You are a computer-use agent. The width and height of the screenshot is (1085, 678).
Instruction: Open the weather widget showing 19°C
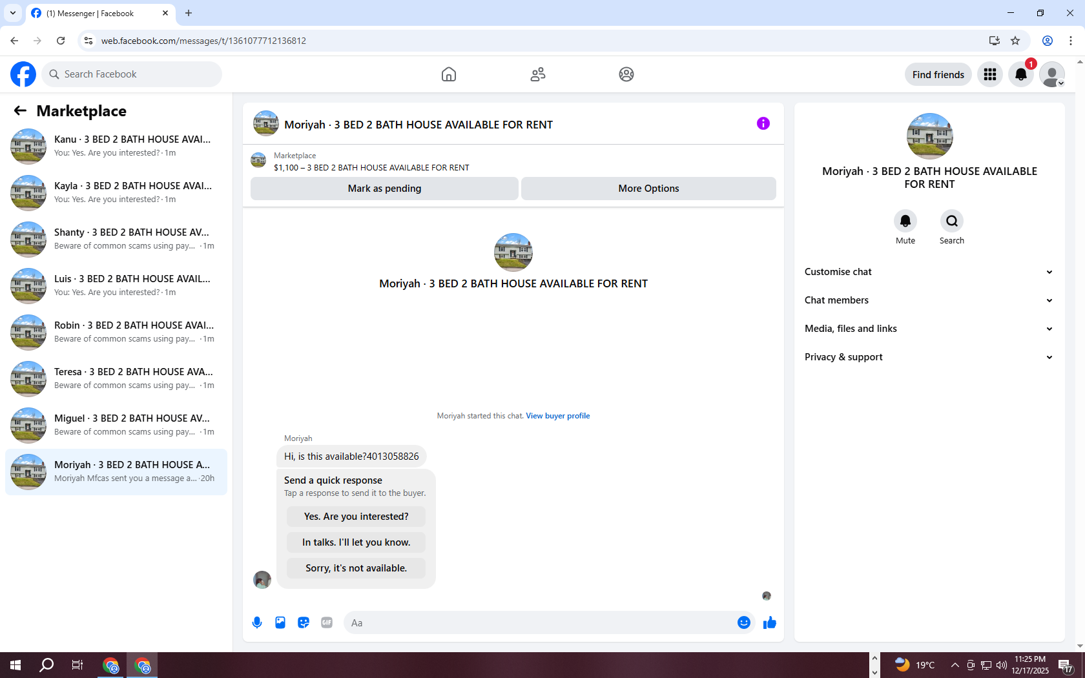[x=915, y=665]
